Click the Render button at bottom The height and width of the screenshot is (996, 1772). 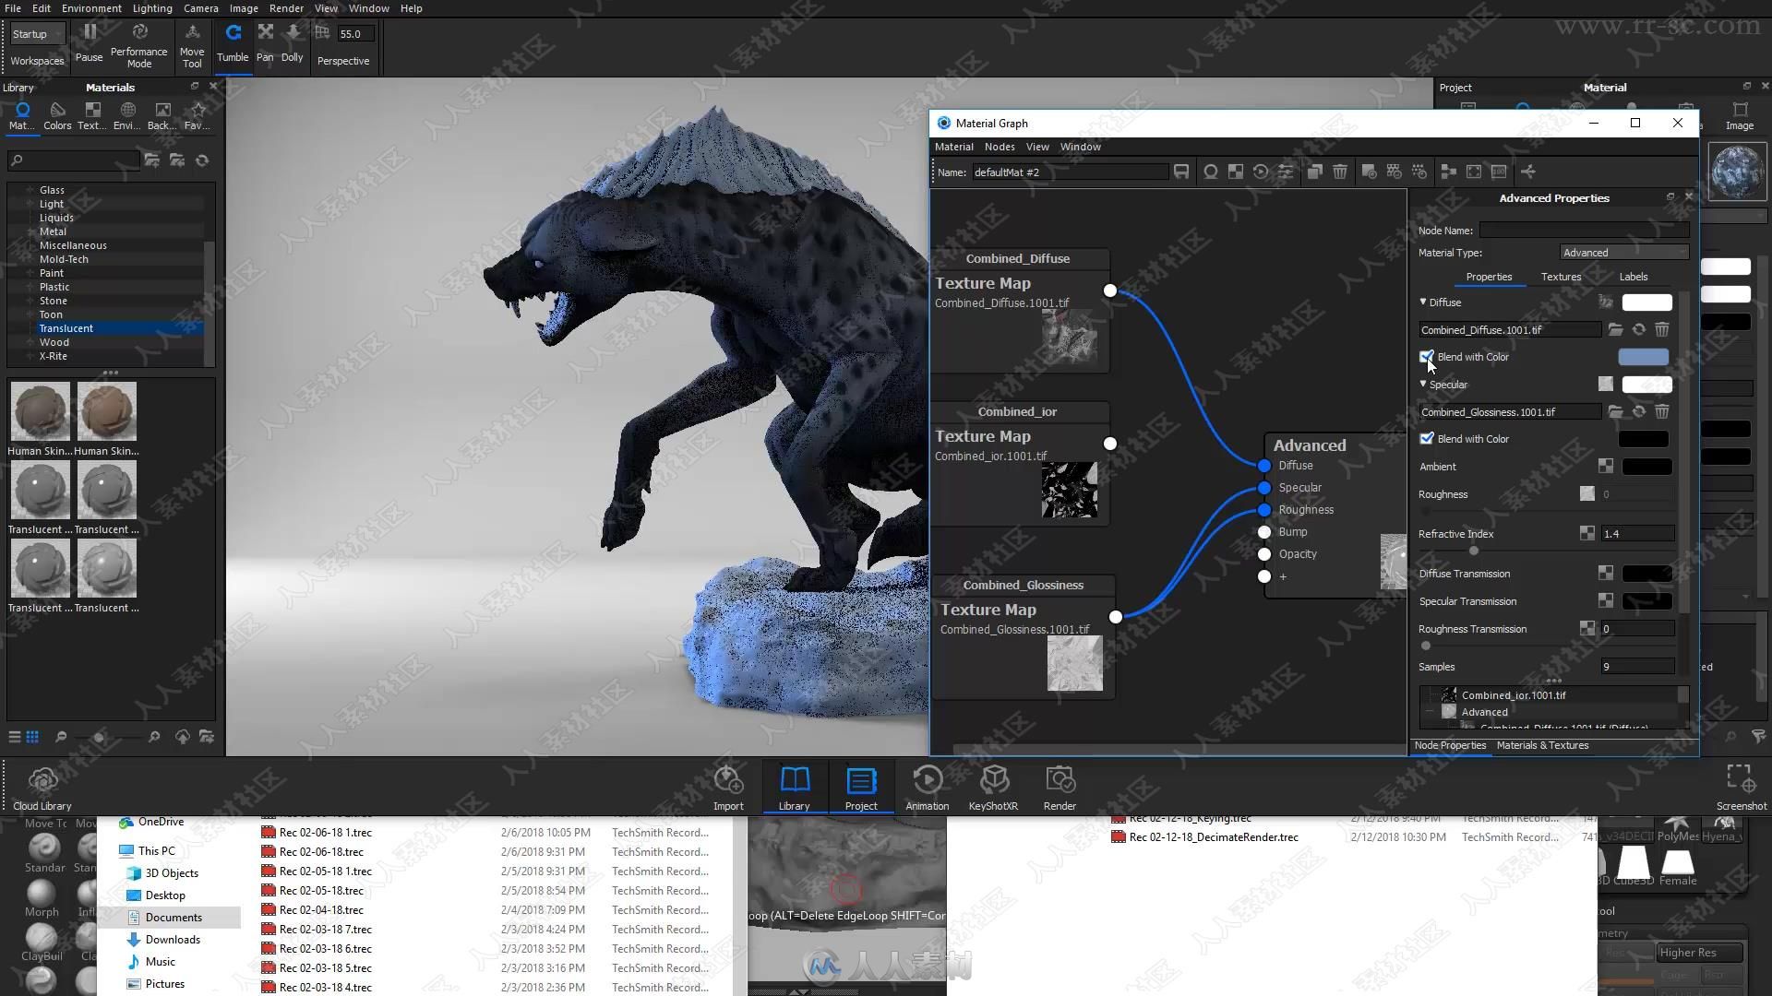coord(1058,787)
